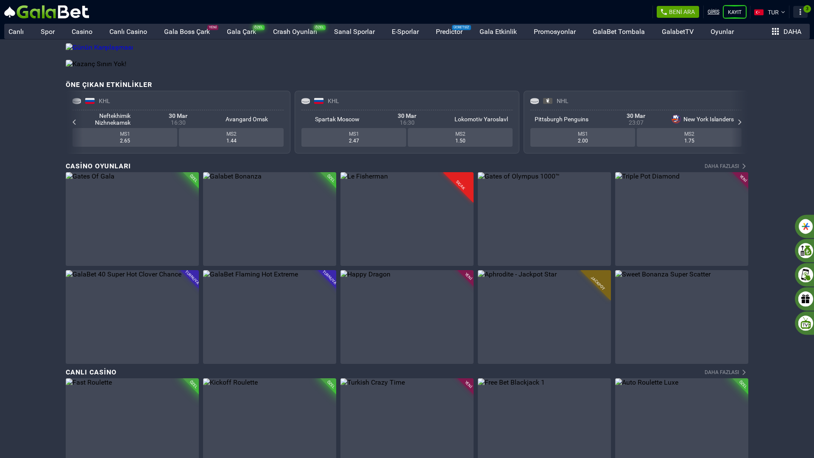Go to the Promosyonlar tab
Viewport: 814px width, 458px height.
click(555, 32)
